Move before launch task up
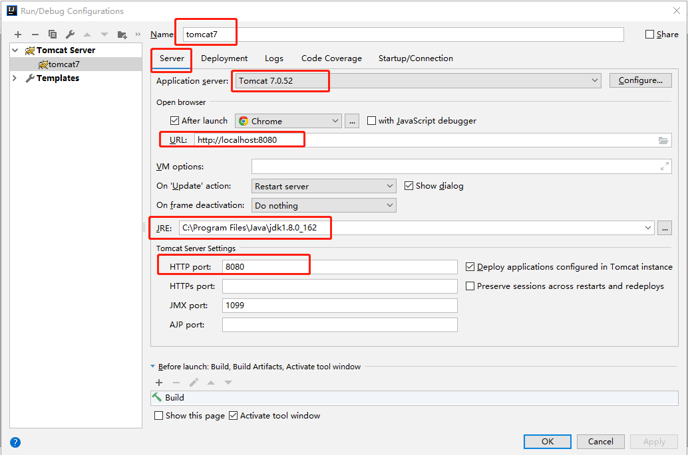The width and height of the screenshot is (688, 455). (x=211, y=383)
